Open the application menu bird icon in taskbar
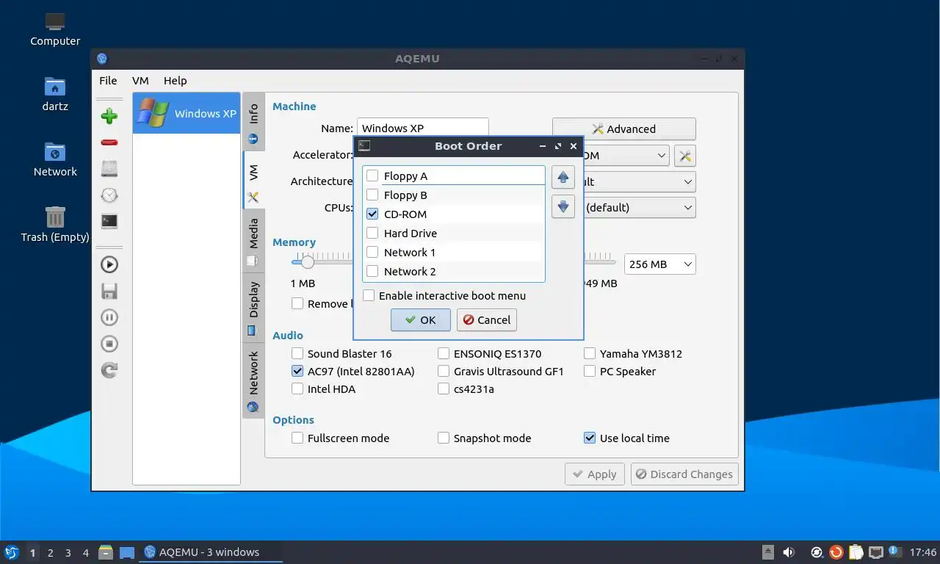940x564 pixels. [x=12, y=552]
